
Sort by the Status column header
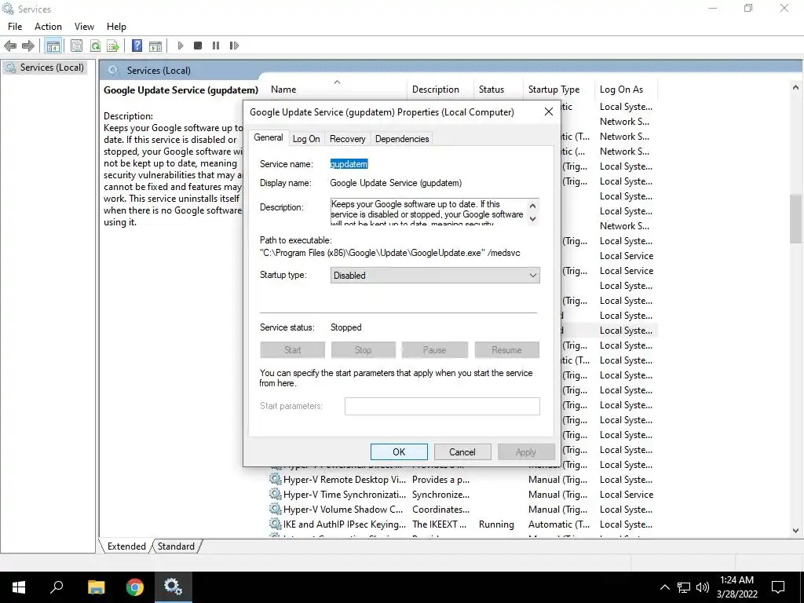tap(498, 90)
